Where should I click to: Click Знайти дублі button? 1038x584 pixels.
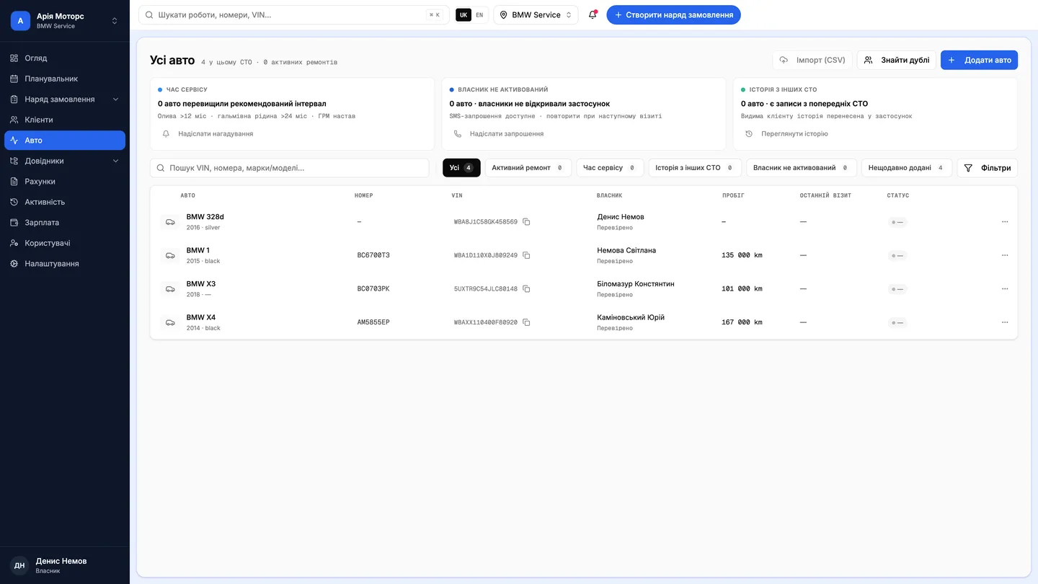[x=896, y=60]
